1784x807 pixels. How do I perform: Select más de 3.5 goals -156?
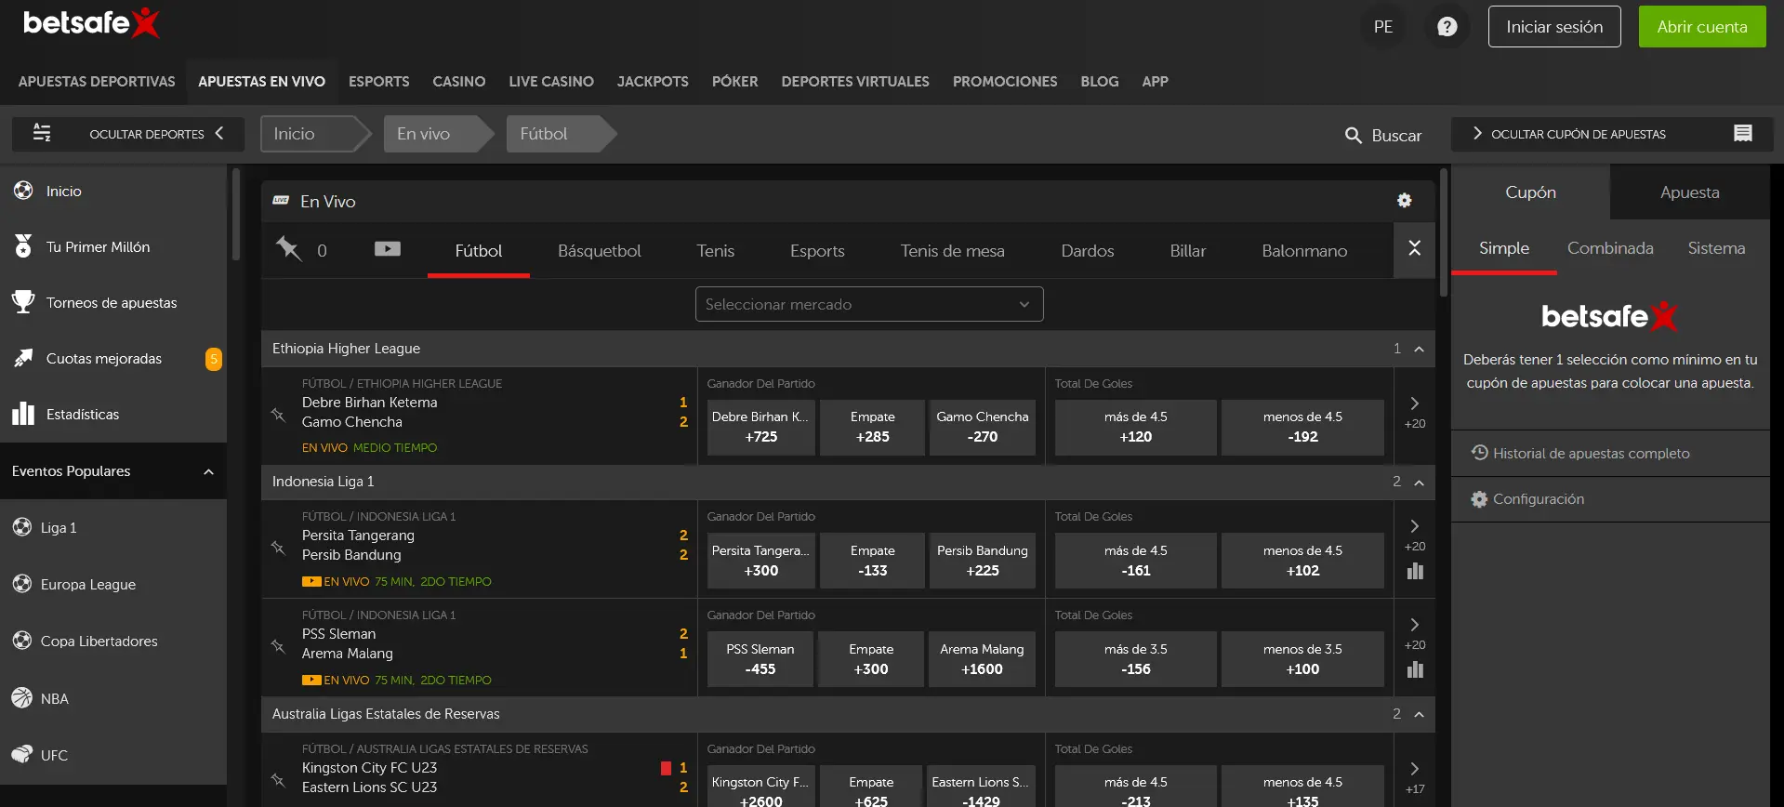(1135, 659)
